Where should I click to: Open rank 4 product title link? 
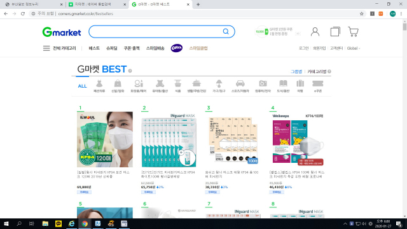[297, 174]
